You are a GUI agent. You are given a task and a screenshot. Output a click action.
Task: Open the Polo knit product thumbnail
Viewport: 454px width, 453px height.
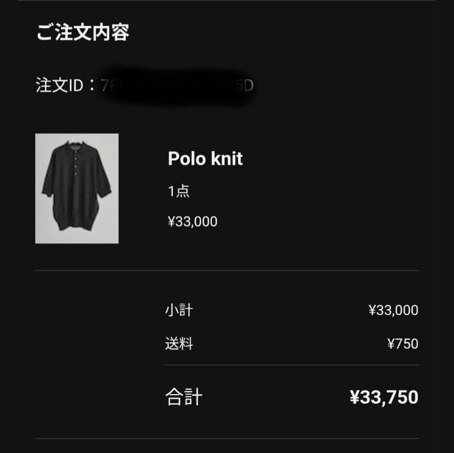[77, 188]
